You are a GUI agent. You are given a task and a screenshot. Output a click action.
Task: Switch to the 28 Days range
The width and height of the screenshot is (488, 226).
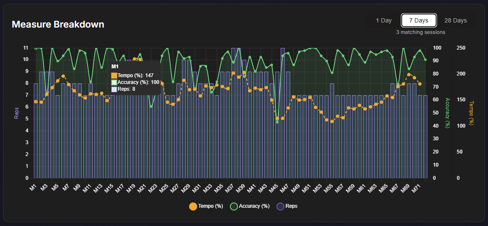[455, 20]
